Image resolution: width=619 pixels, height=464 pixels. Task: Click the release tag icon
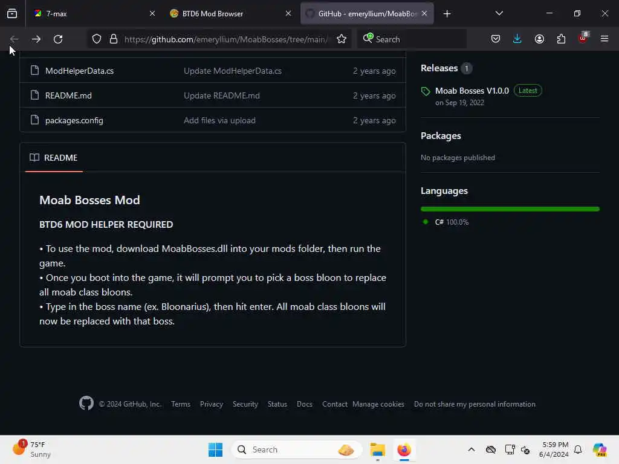coord(426,92)
